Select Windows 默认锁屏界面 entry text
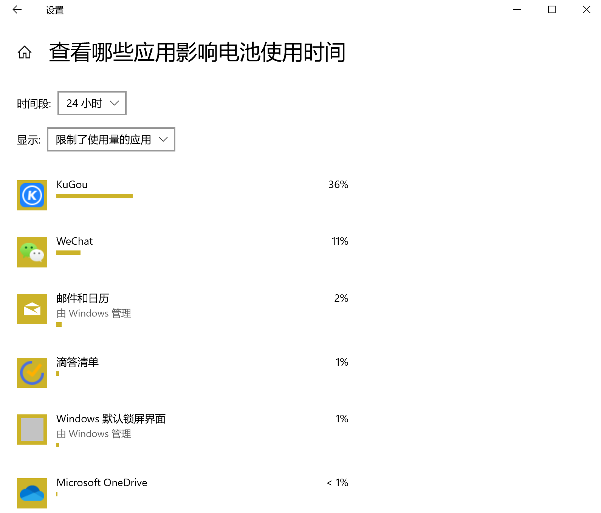This screenshot has height=513, width=601. pyautogui.click(x=111, y=419)
